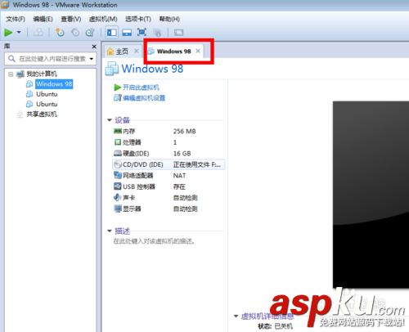Click the USB 控制器 device row
The image size is (409, 332).
click(x=169, y=186)
